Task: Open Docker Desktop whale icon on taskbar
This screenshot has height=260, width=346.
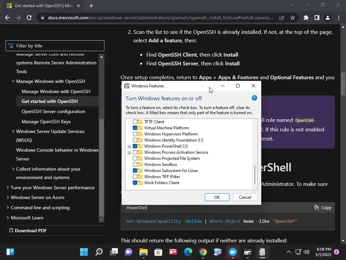Action: pos(232,252)
